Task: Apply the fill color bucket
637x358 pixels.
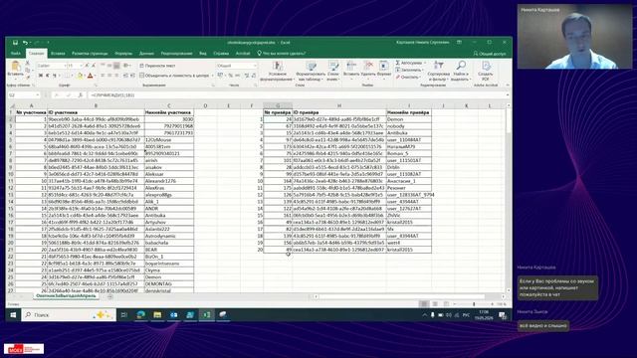Action: [x=80, y=76]
